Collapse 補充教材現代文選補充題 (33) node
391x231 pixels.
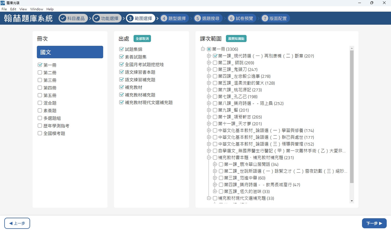(x=209, y=198)
